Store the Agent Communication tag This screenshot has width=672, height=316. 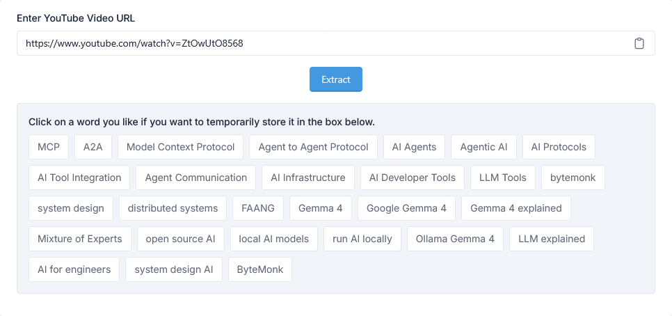pyautogui.click(x=195, y=177)
